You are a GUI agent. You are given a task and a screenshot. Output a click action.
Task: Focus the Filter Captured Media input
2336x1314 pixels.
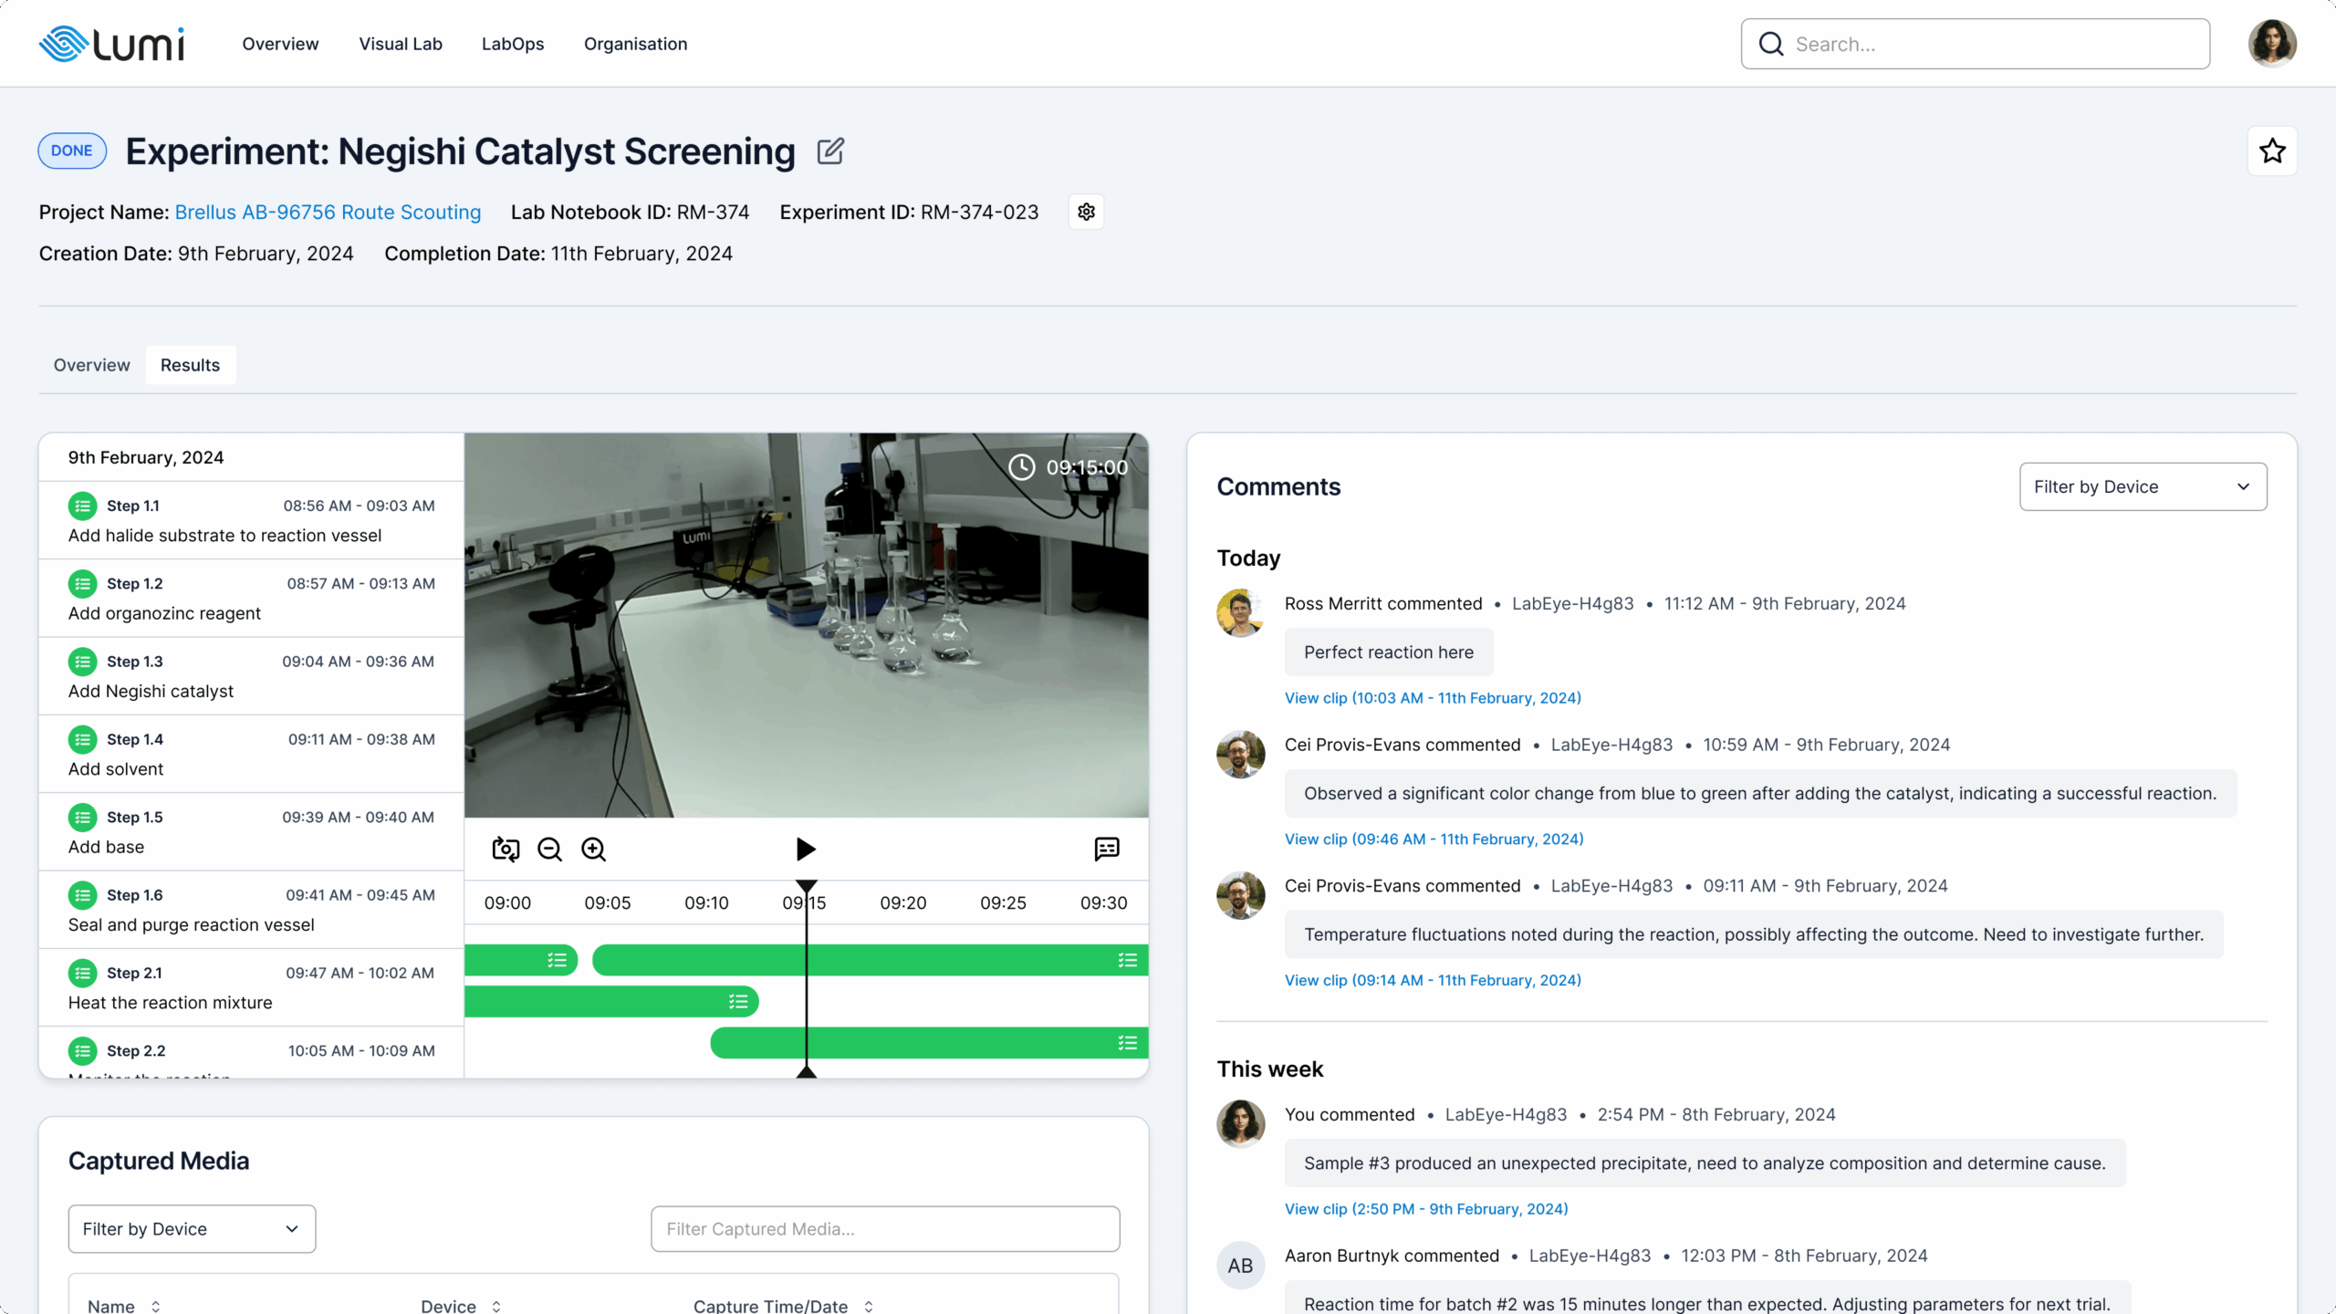(x=885, y=1228)
